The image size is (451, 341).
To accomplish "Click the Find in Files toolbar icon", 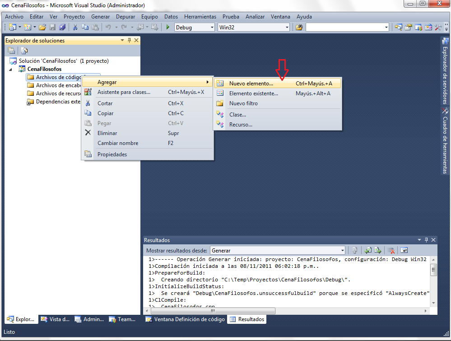I will 299,28.
